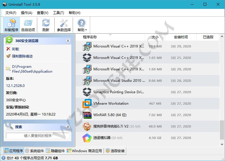Refresh the program list with 刷新
The image size is (225, 161).
tap(46, 25)
